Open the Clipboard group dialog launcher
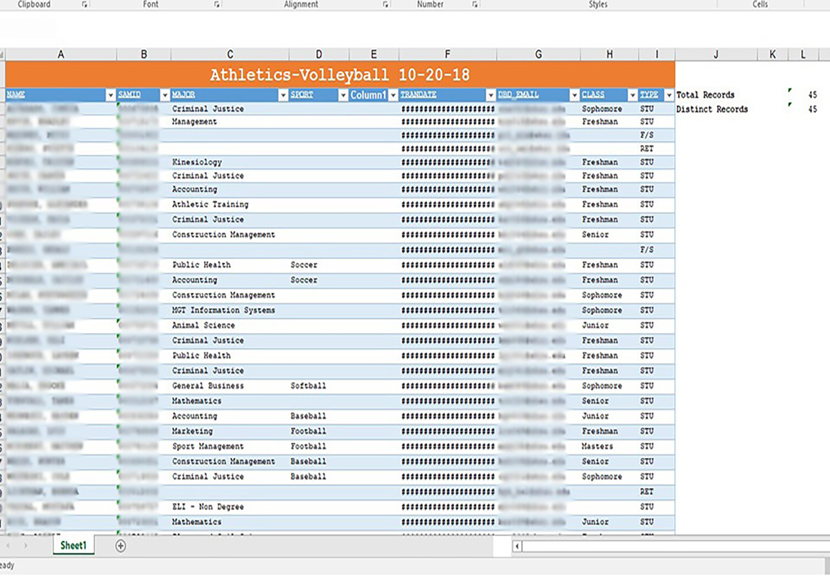Screen dimensions: 830x581 pos(85,4)
